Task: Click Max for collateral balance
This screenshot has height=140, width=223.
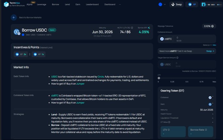Action: [x=214, y=45]
